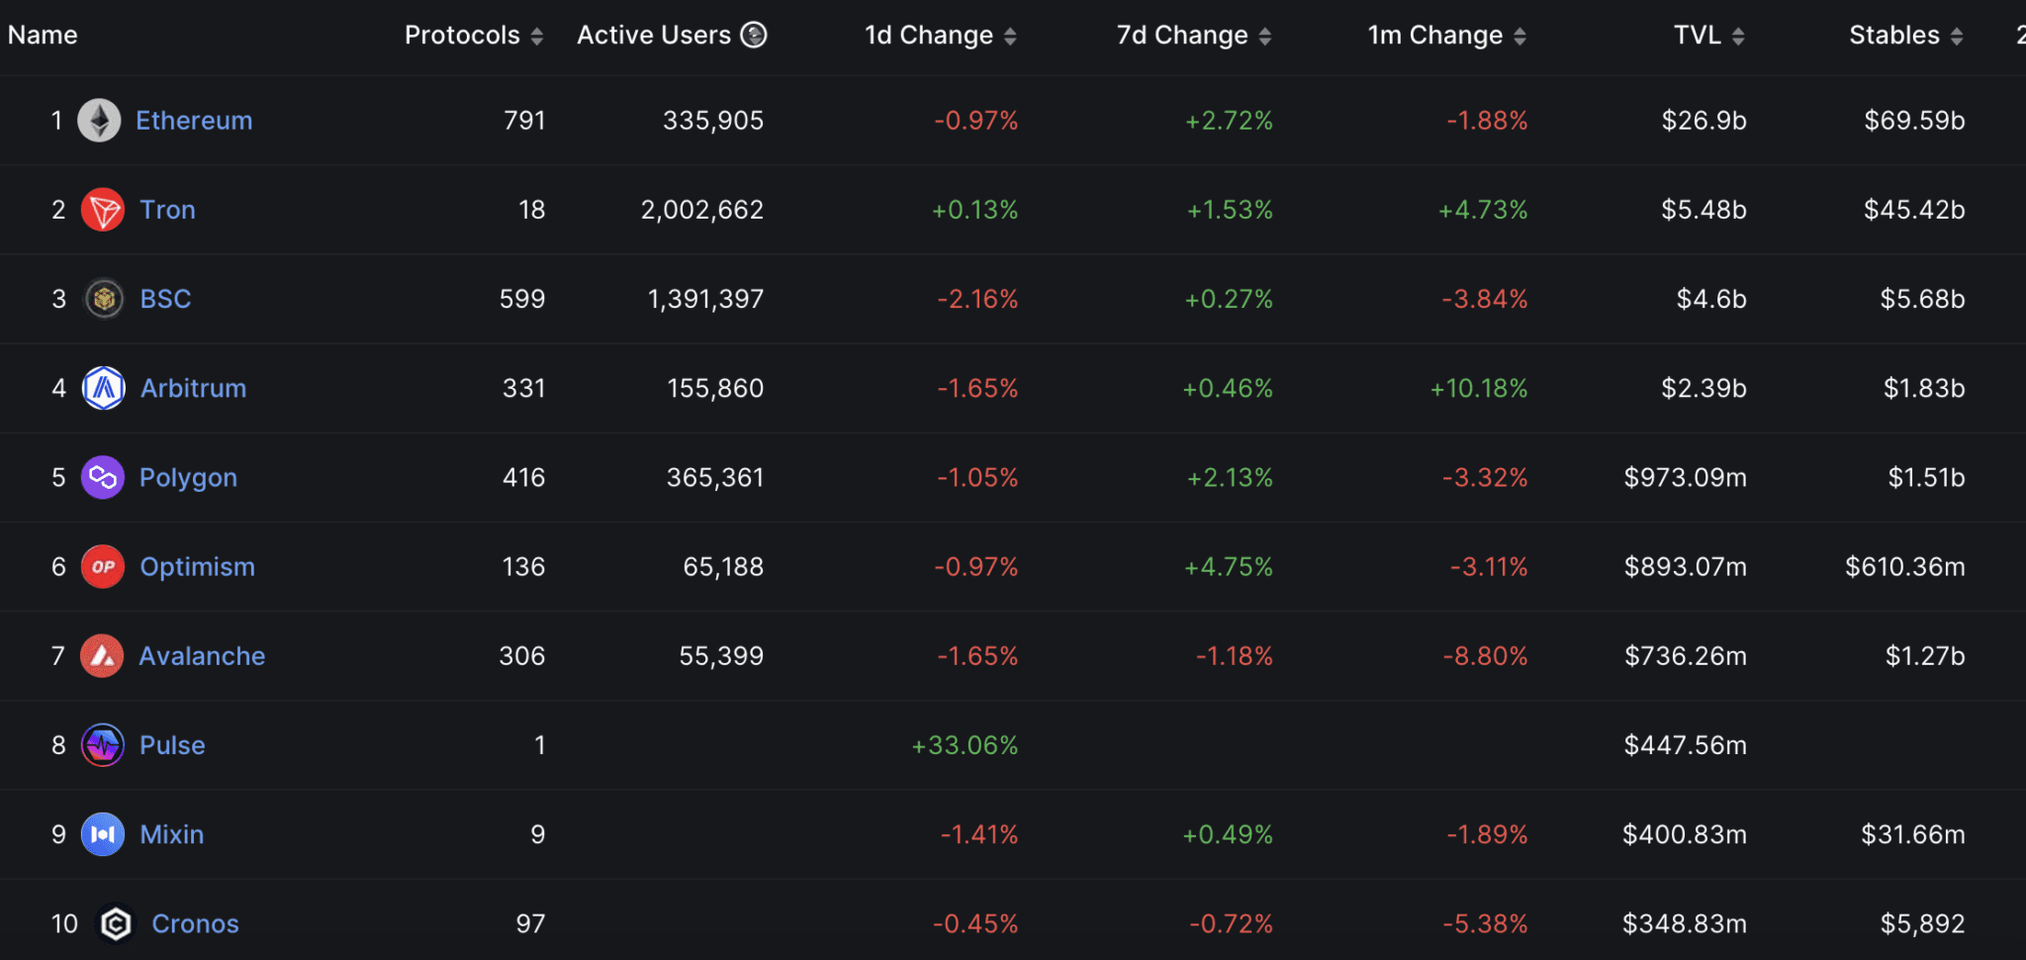Open the Mixin chain link
Screen dimensions: 2026x960
171,834
